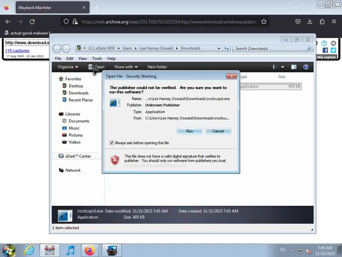Open the Edit menu in Explorer
Screen dimensions: 342x257
tap(70, 59)
